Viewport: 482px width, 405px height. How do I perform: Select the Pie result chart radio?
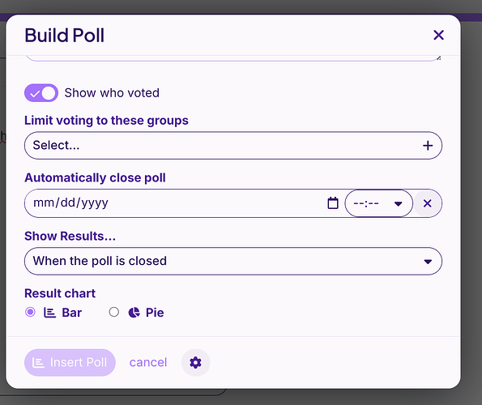click(x=113, y=312)
